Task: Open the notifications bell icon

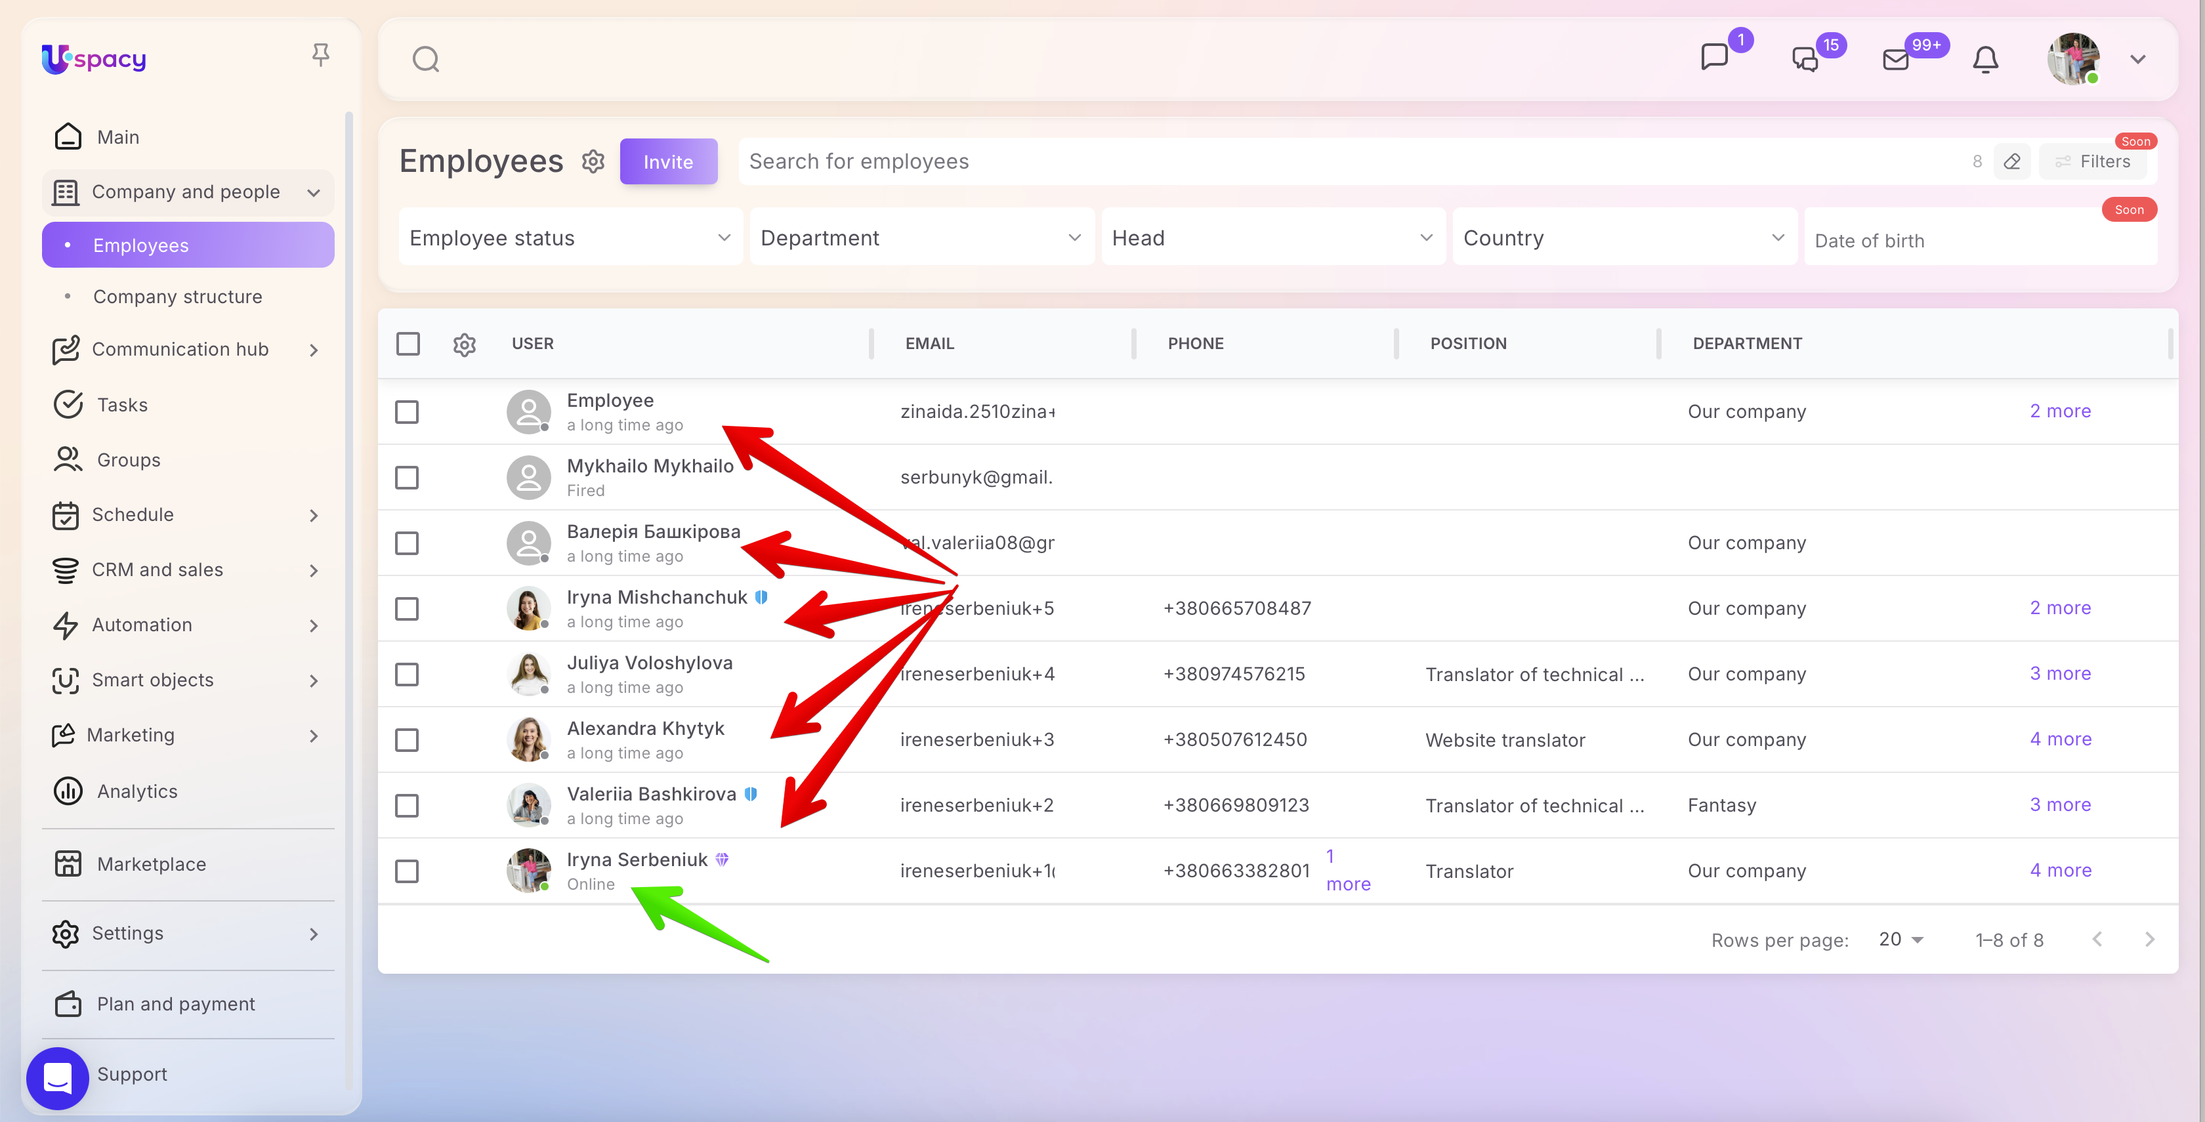Action: pyautogui.click(x=1985, y=60)
